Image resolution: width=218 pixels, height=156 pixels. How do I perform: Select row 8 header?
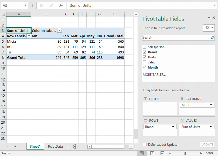pos(3,57)
